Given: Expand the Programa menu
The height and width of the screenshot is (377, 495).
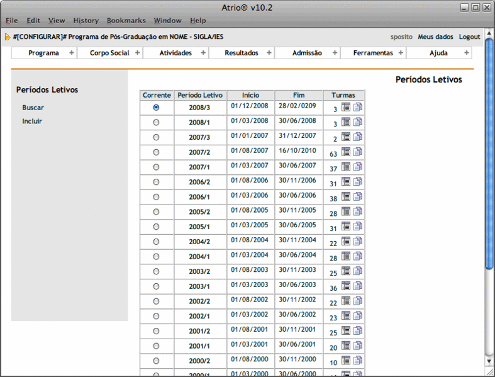Looking at the screenshot, I should 44,53.
